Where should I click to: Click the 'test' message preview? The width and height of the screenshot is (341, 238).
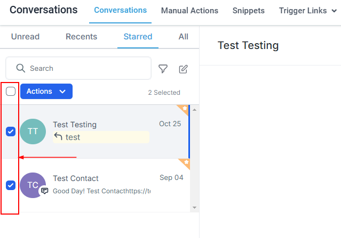coord(101,137)
